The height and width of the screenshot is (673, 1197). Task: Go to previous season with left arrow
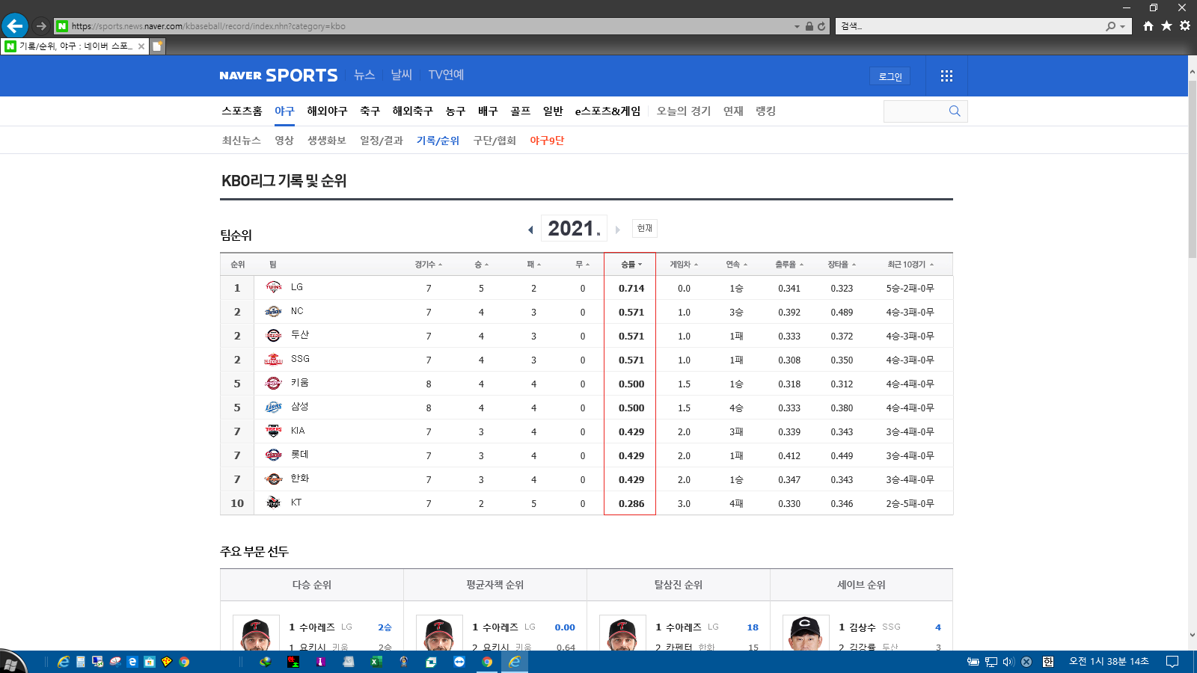(x=530, y=230)
